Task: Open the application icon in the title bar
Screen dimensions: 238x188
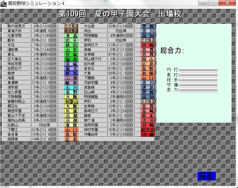Action: (x=3, y=4)
